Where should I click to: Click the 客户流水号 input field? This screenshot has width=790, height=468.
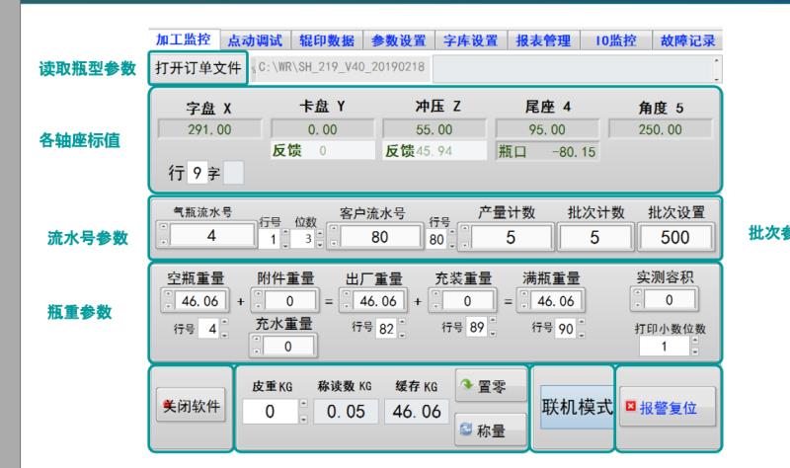[377, 237]
